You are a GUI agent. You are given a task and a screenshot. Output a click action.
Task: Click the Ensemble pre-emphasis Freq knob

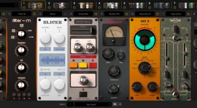[78, 47]
